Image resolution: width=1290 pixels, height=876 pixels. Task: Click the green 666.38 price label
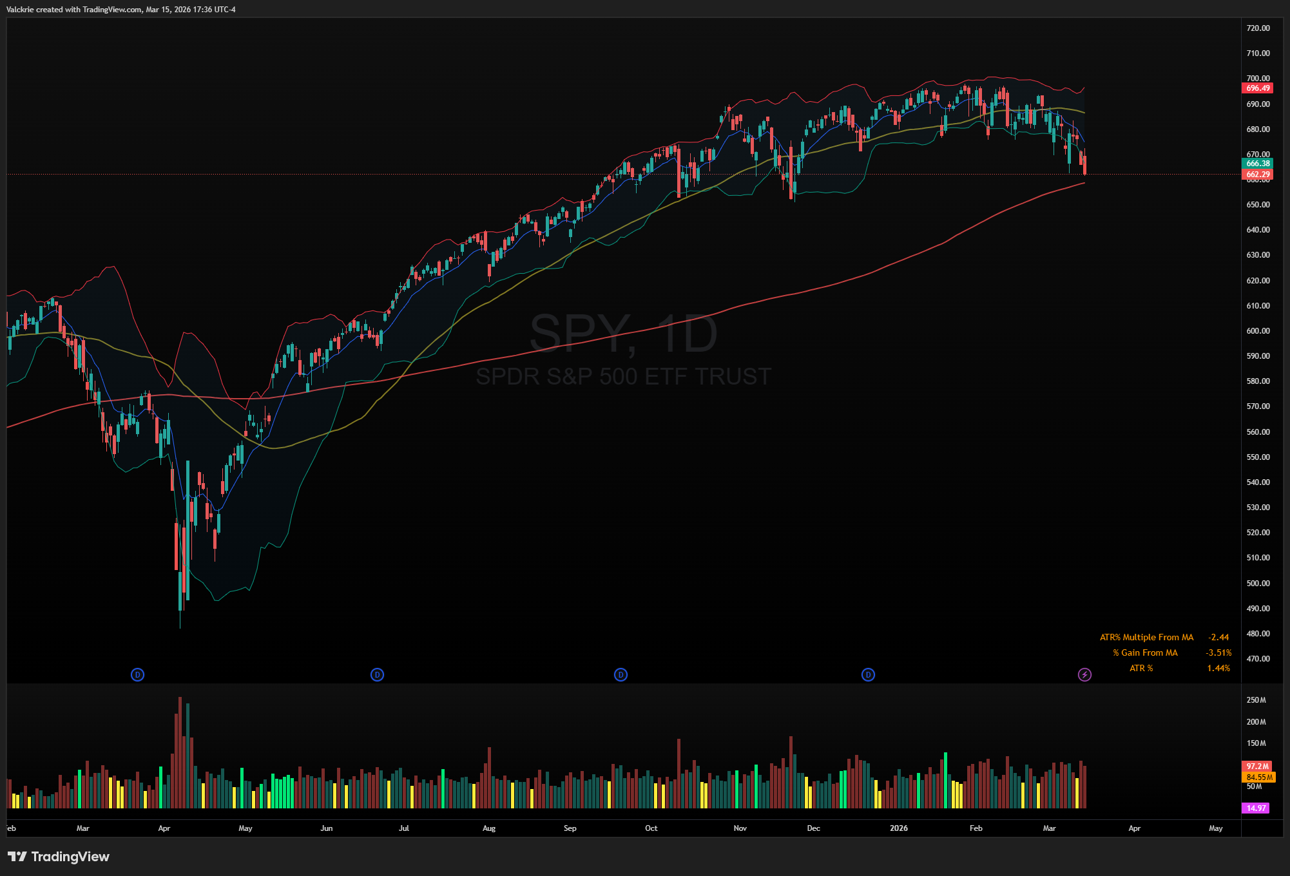pos(1257,164)
